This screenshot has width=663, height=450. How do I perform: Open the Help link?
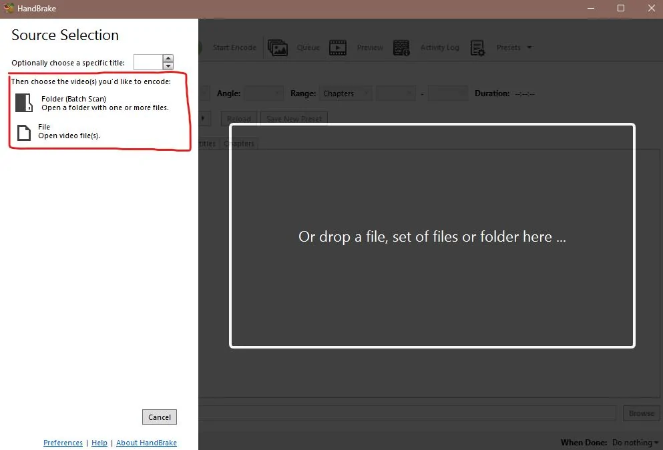pyautogui.click(x=99, y=443)
